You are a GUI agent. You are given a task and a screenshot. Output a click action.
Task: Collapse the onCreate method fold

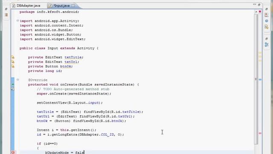click(17, 80)
